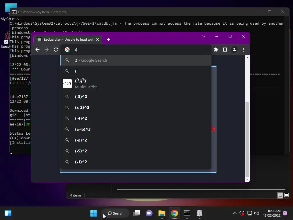This screenshot has width=293, height=220.
Task: Choose the Musical artist suggestion
Action: [136, 84]
